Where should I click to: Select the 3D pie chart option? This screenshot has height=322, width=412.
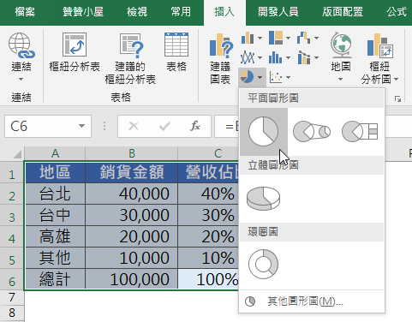(263, 199)
